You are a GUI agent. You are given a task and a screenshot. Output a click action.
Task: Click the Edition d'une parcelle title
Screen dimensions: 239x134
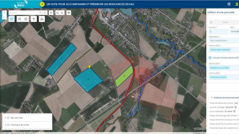tap(221, 12)
